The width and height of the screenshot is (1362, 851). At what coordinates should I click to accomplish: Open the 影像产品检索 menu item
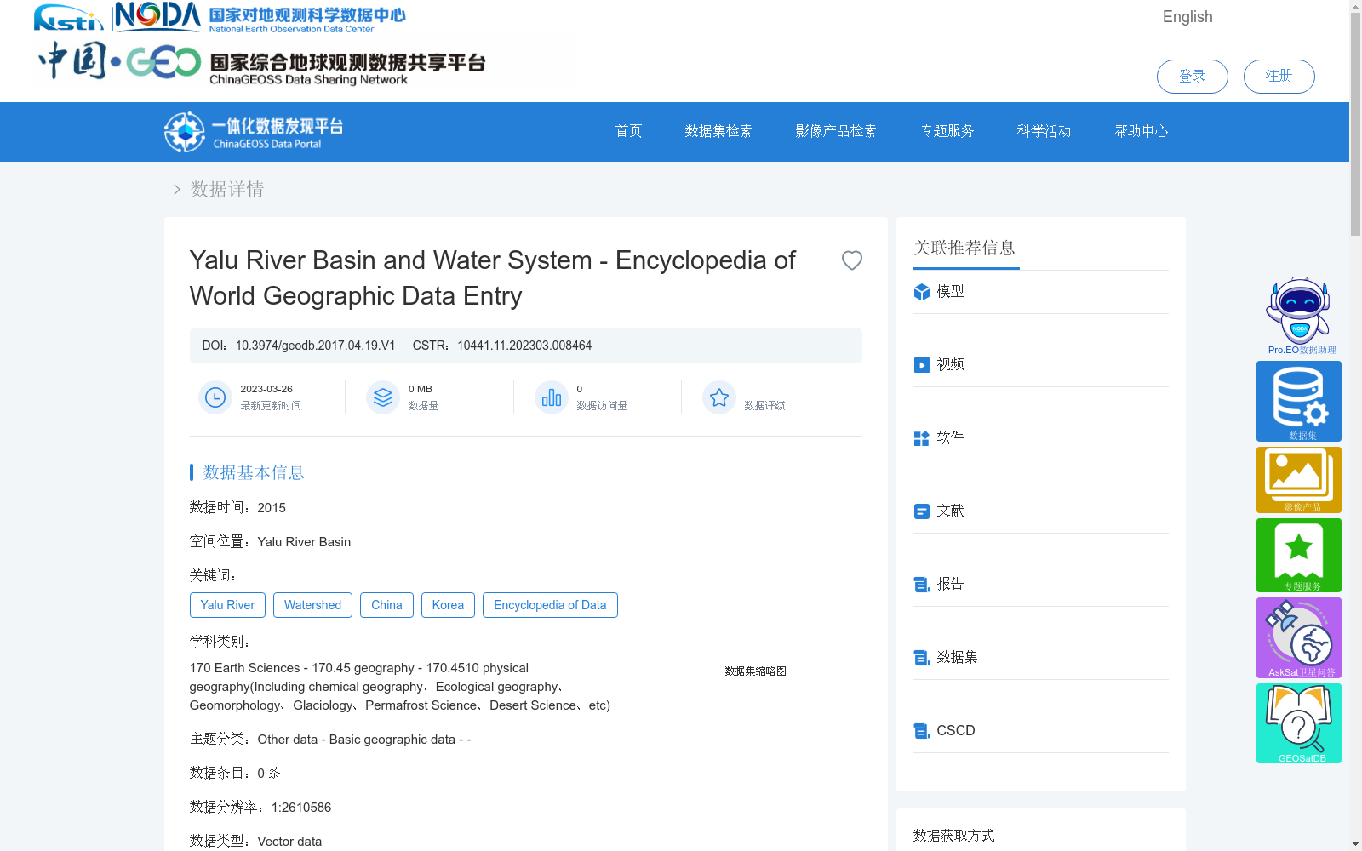[836, 131]
